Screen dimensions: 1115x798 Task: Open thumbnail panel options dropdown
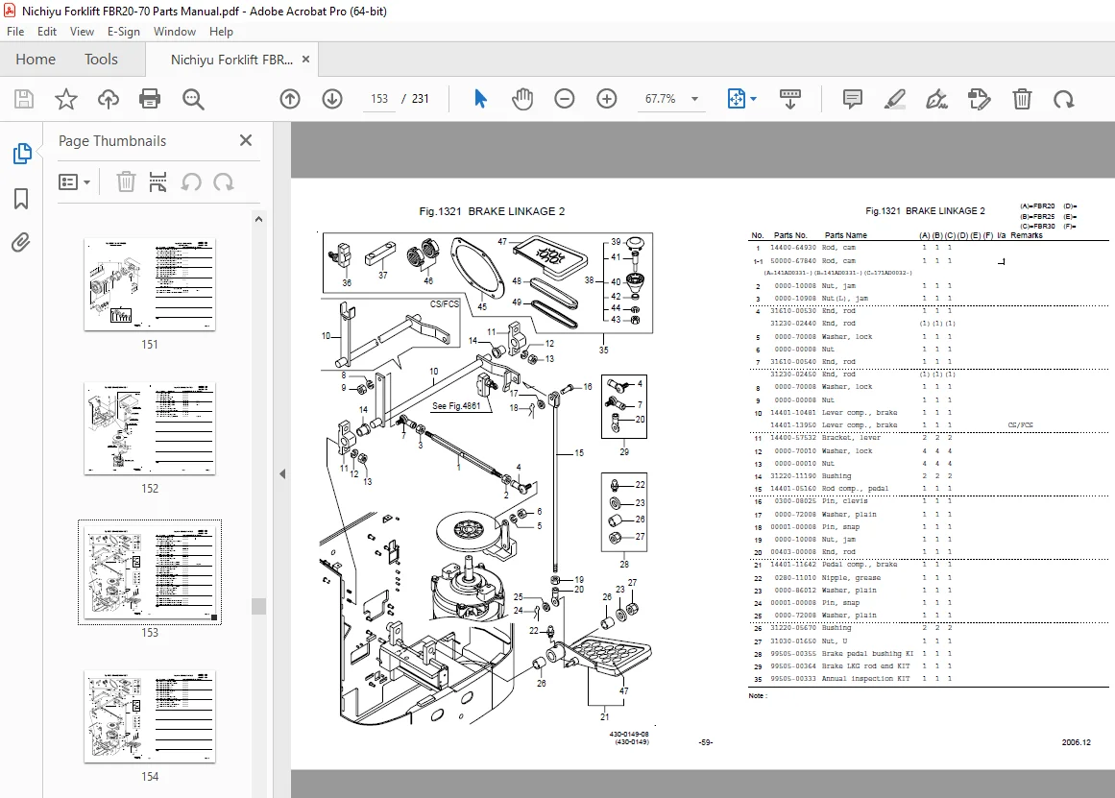click(74, 182)
